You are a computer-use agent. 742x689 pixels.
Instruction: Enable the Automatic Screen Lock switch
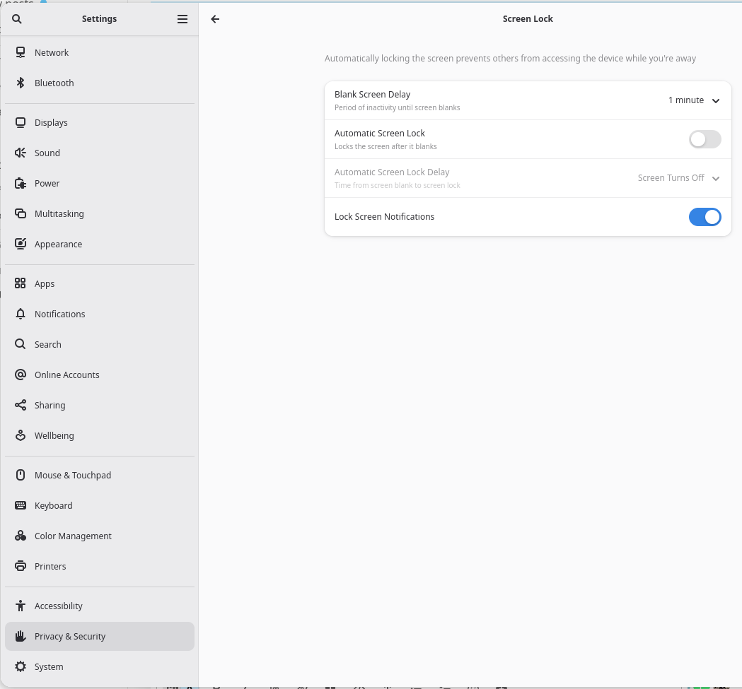coord(705,139)
